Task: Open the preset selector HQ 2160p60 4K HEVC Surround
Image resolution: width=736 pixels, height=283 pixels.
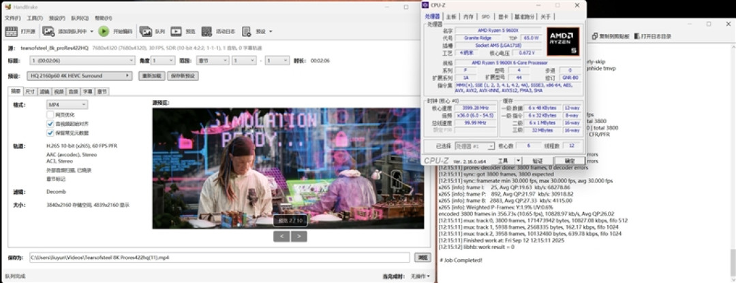Action: 80,76
